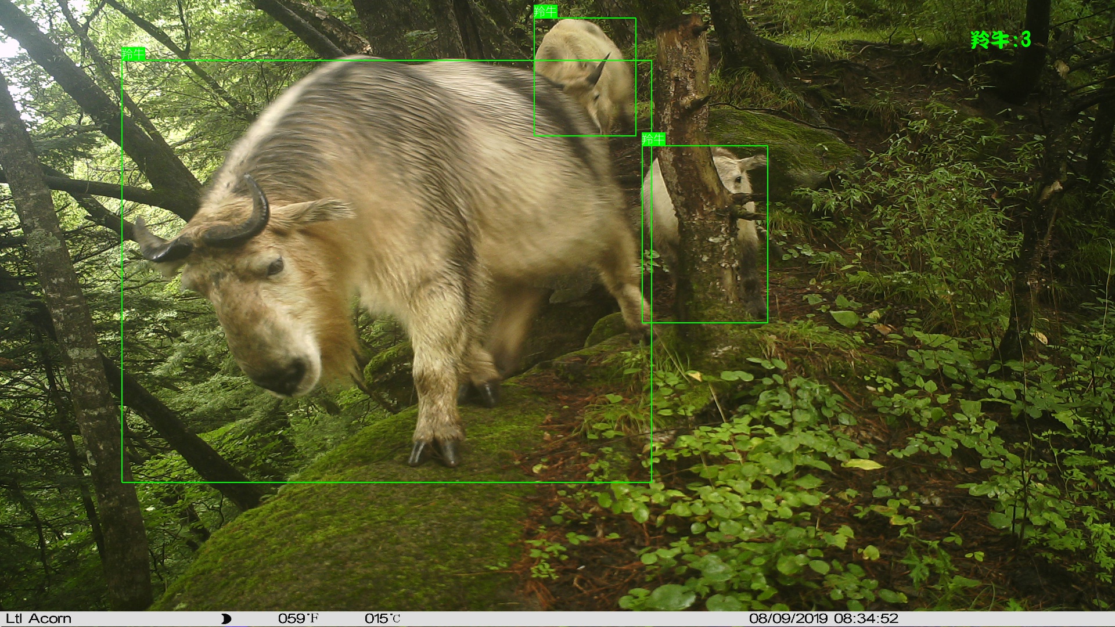This screenshot has height=627, width=1115.
Task: Click the 015°C temperature reading
Action: 382,619
